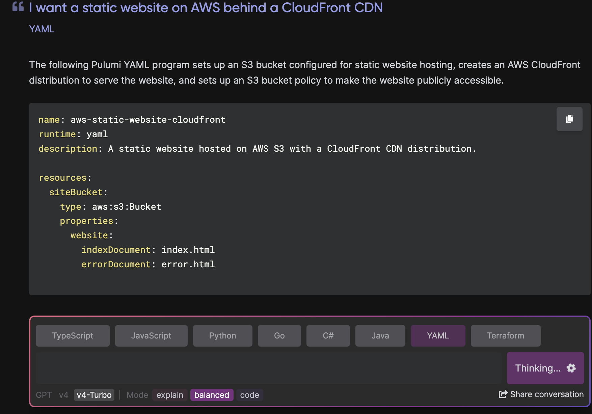Click the YAML label under the prompt title
The width and height of the screenshot is (592, 414).
(42, 29)
